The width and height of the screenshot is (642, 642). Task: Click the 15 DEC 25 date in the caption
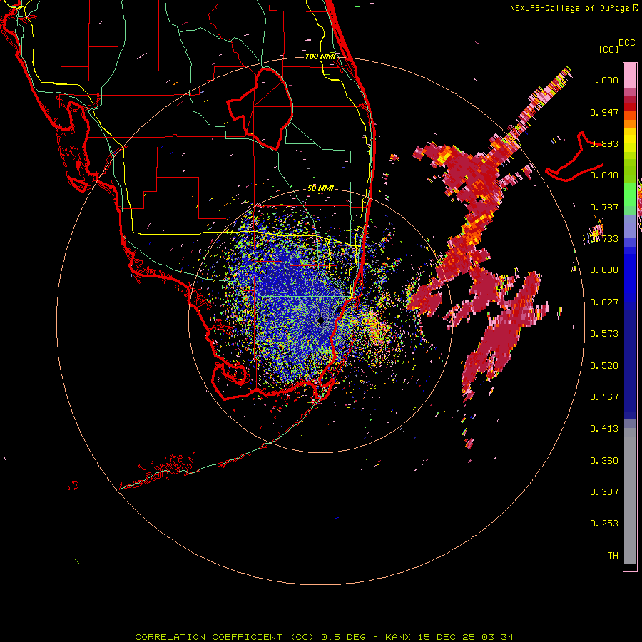point(447,637)
